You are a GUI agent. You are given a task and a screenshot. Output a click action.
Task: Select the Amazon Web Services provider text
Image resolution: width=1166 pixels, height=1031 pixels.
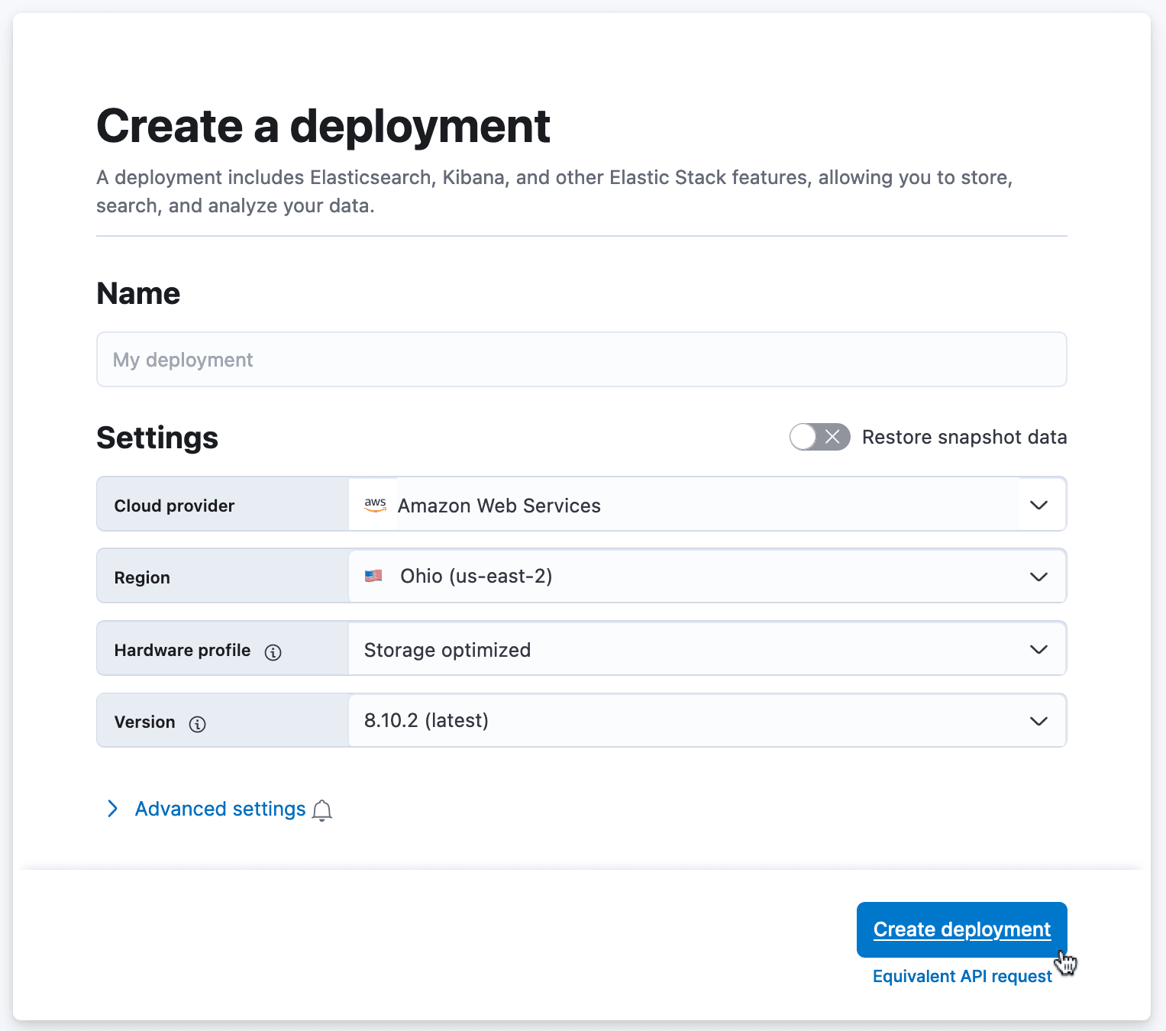tap(499, 506)
